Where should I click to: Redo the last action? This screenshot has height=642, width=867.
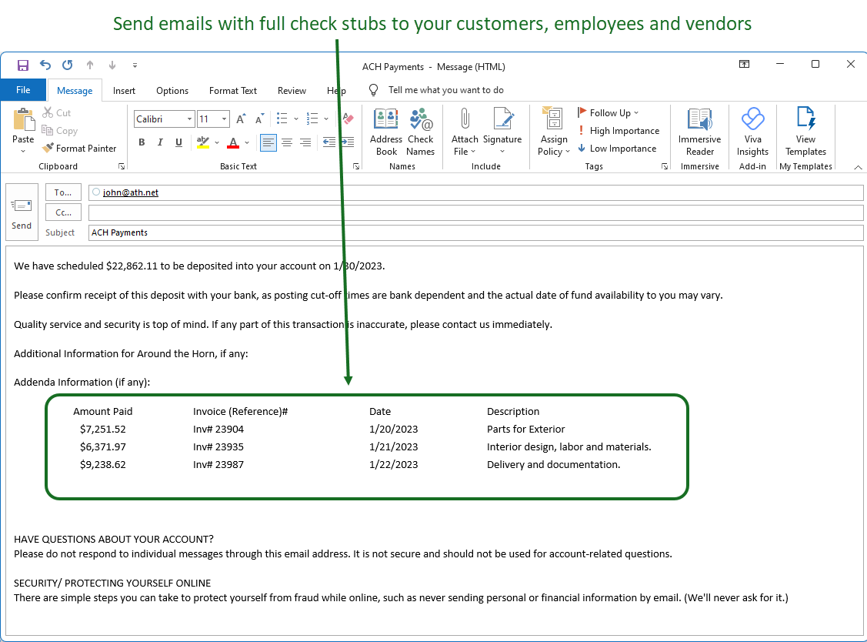tap(68, 65)
